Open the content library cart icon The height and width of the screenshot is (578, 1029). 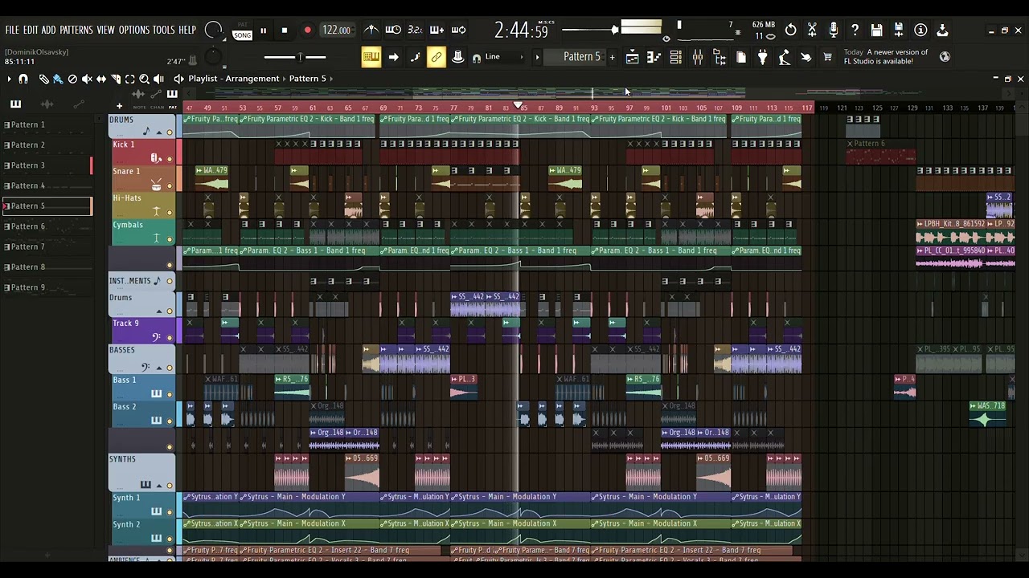tap(828, 57)
